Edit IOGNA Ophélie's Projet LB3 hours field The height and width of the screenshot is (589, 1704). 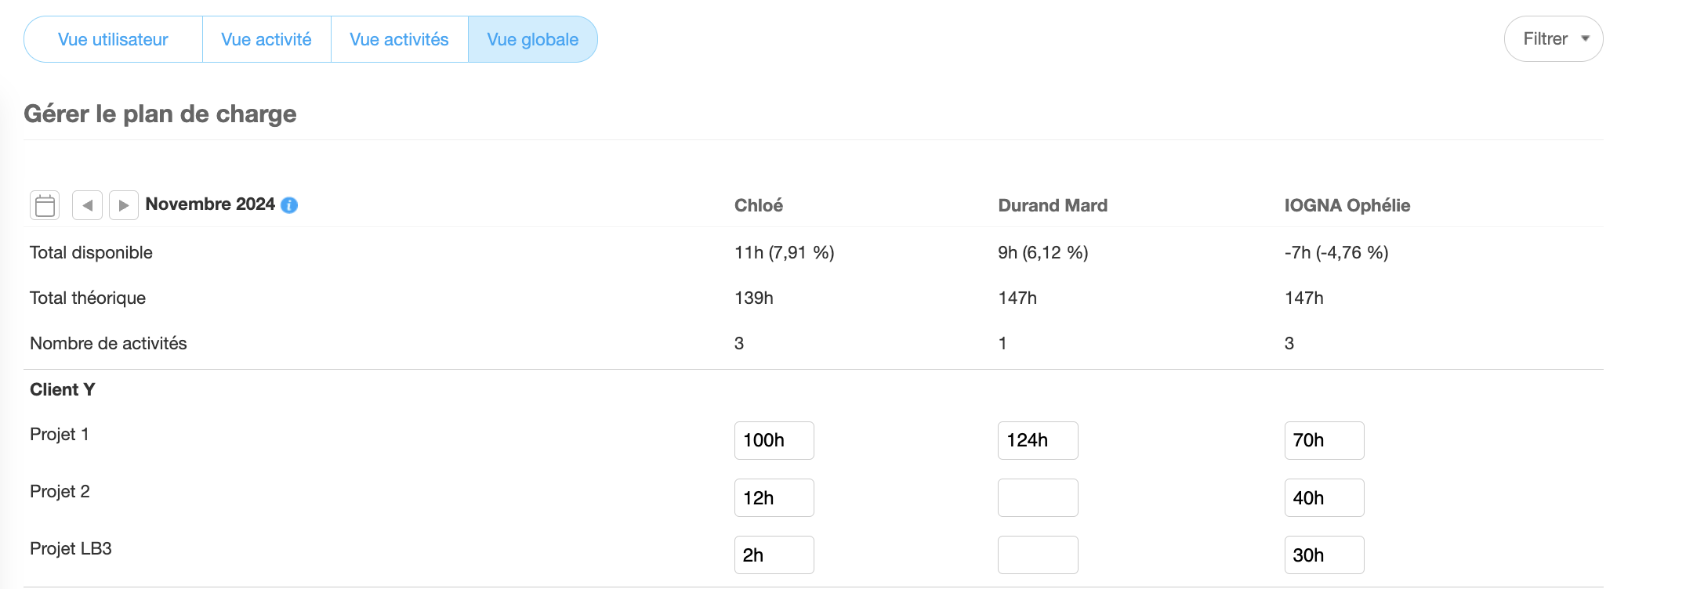[1325, 555]
